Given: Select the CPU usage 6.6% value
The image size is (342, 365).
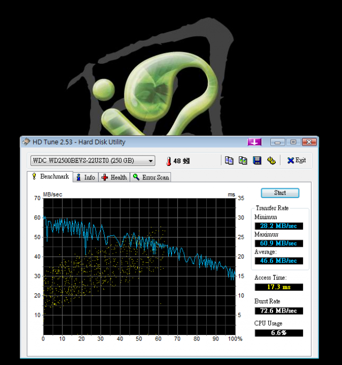Looking at the screenshot, I should coord(279,333).
